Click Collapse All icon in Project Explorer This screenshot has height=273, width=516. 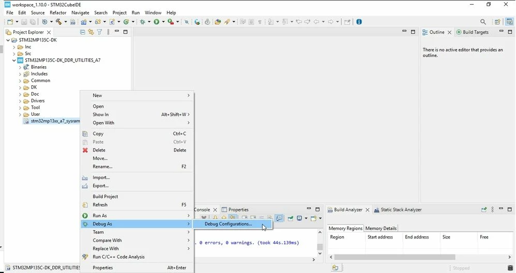(x=83, y=32)
